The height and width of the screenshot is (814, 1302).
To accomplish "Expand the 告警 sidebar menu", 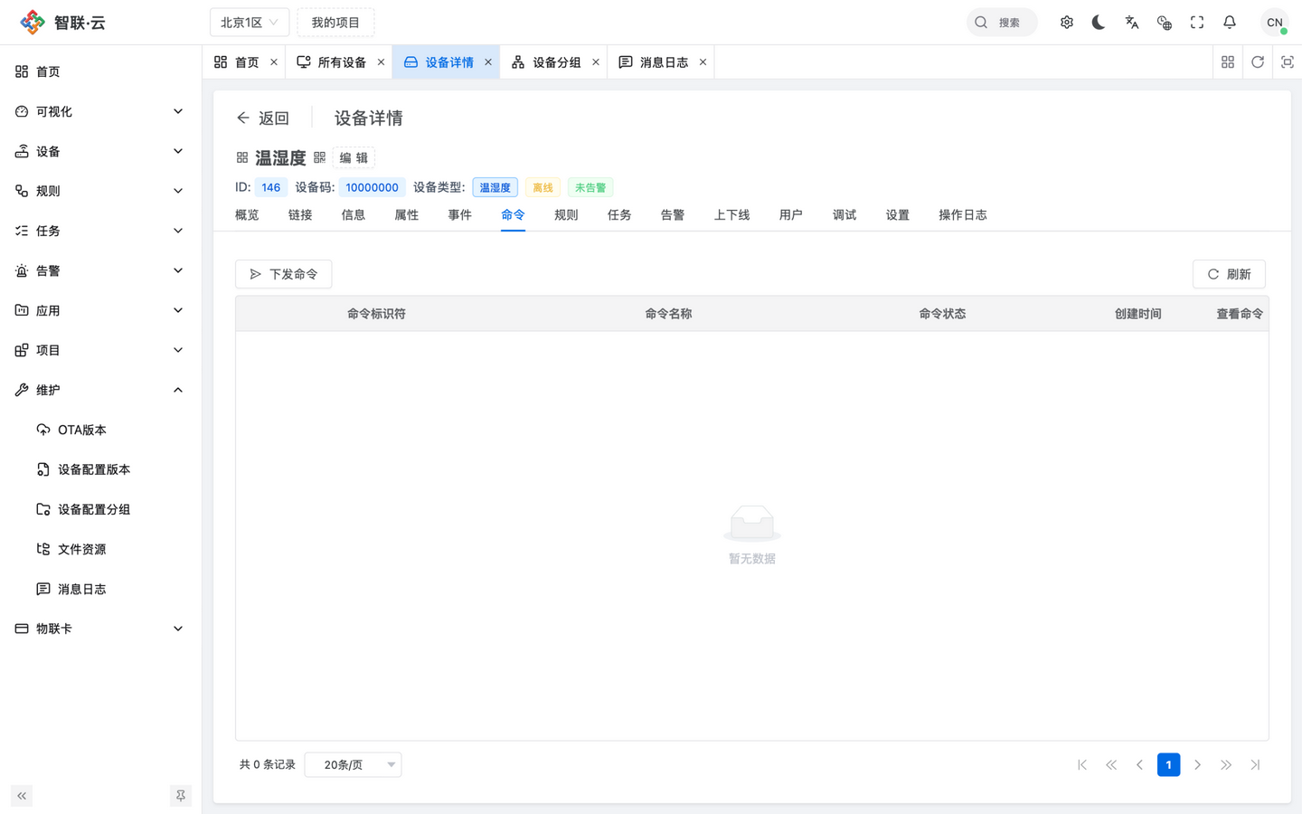I will [x=99, y=270].
